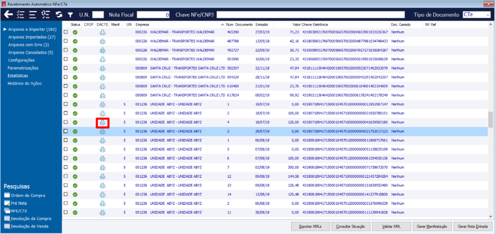Print DACTE for document 465390
The image size is (496, 234).
coord(102,32)
